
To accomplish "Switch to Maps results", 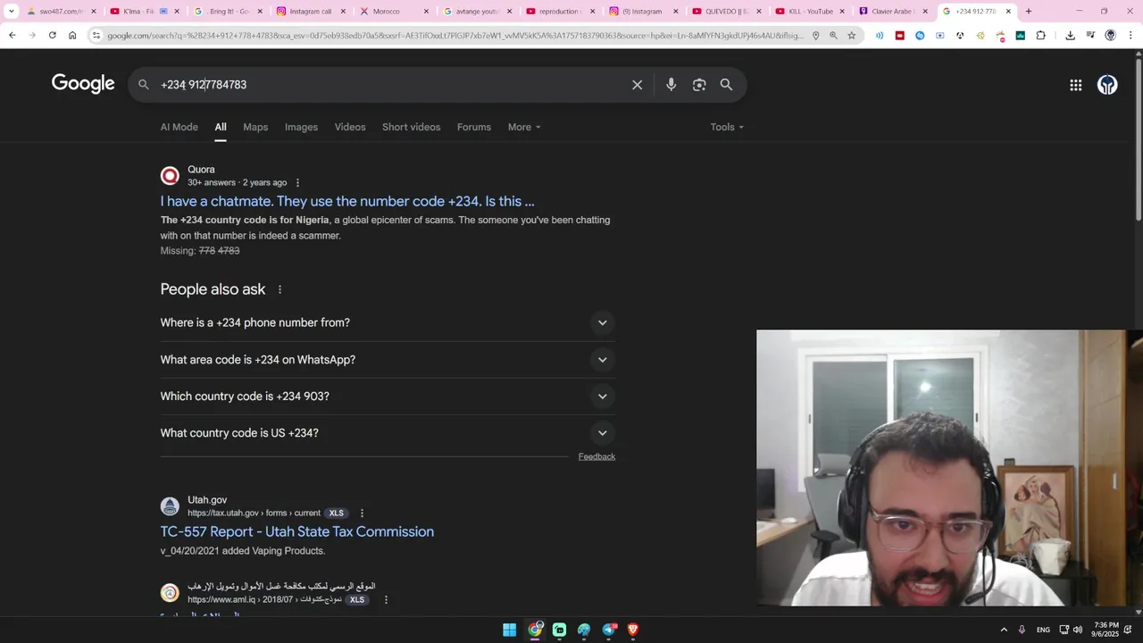I will point(255,127).
